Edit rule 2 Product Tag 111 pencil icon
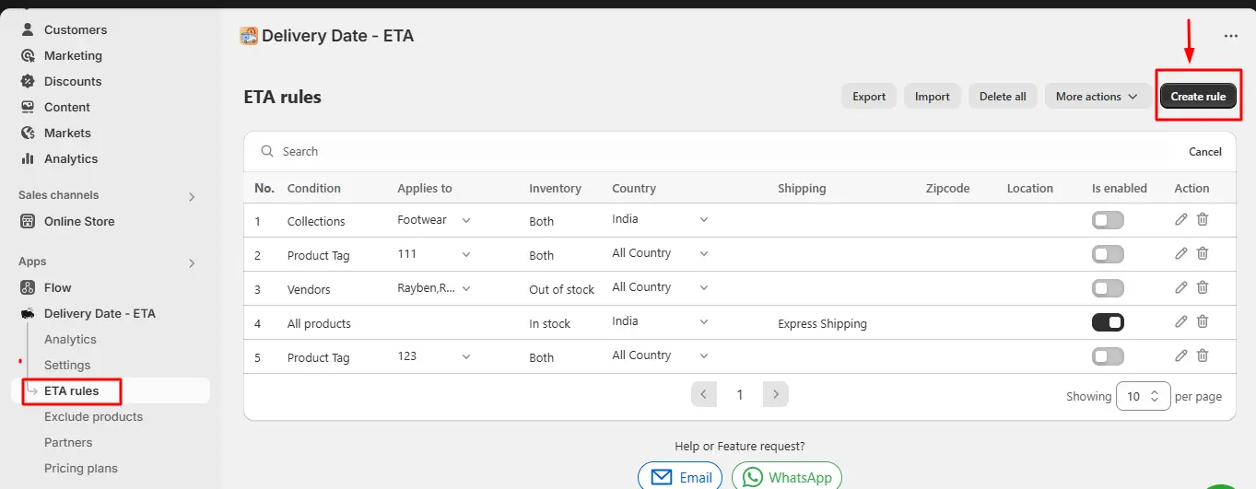Viewport: 1256px width, 489px height. [x=1181, y=253]
